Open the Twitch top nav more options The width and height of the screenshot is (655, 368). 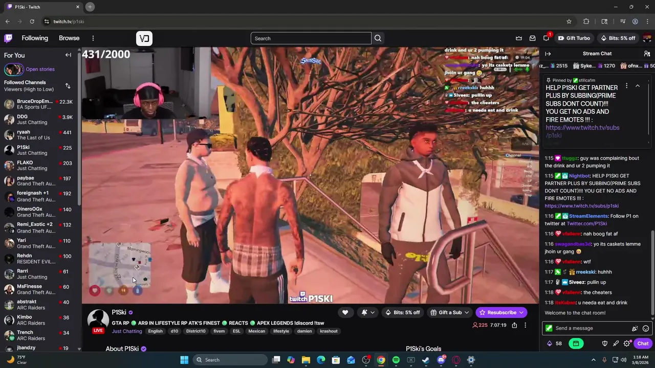(x=93, y=38)
